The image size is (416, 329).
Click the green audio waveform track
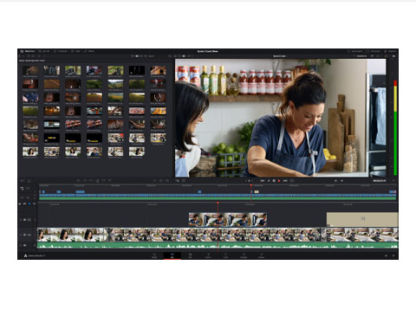pos(218,245)
